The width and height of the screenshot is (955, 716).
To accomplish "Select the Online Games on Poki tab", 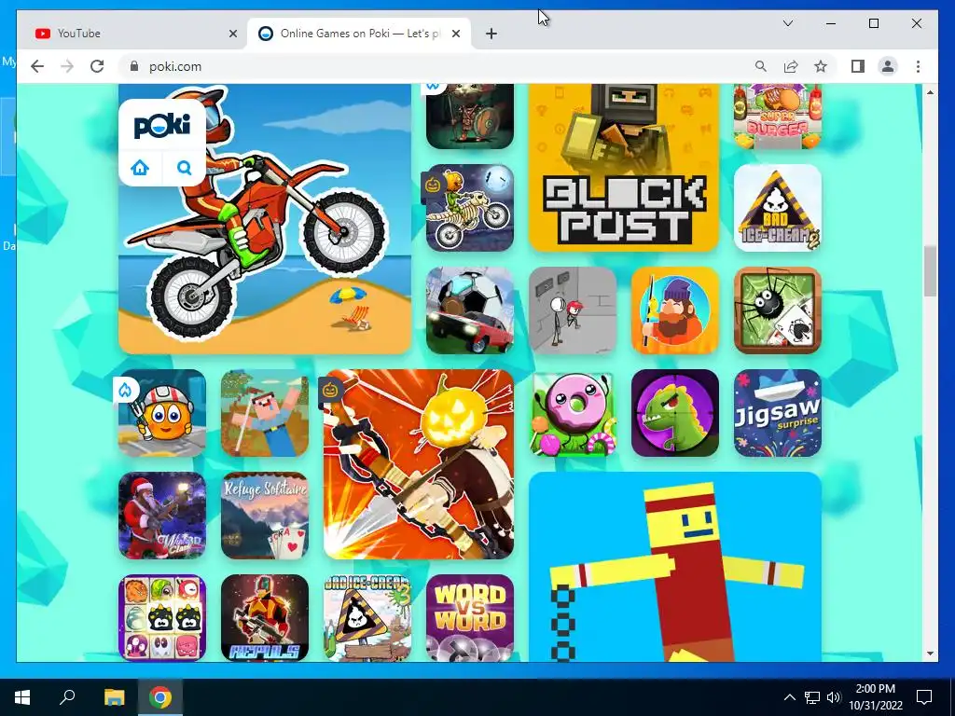I will click(359, 34).
